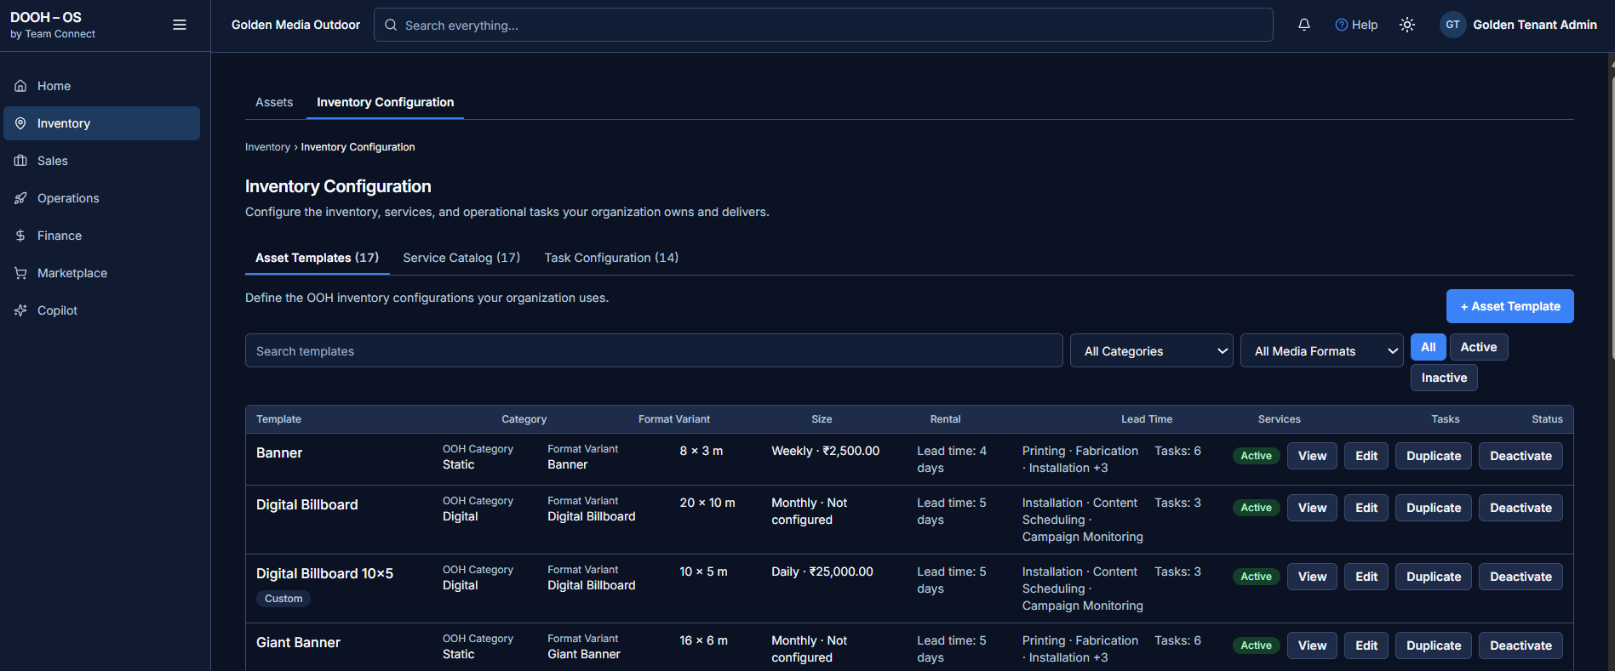View the Banner template
The image size is (1615, 671).
(x=1312, y=456)
